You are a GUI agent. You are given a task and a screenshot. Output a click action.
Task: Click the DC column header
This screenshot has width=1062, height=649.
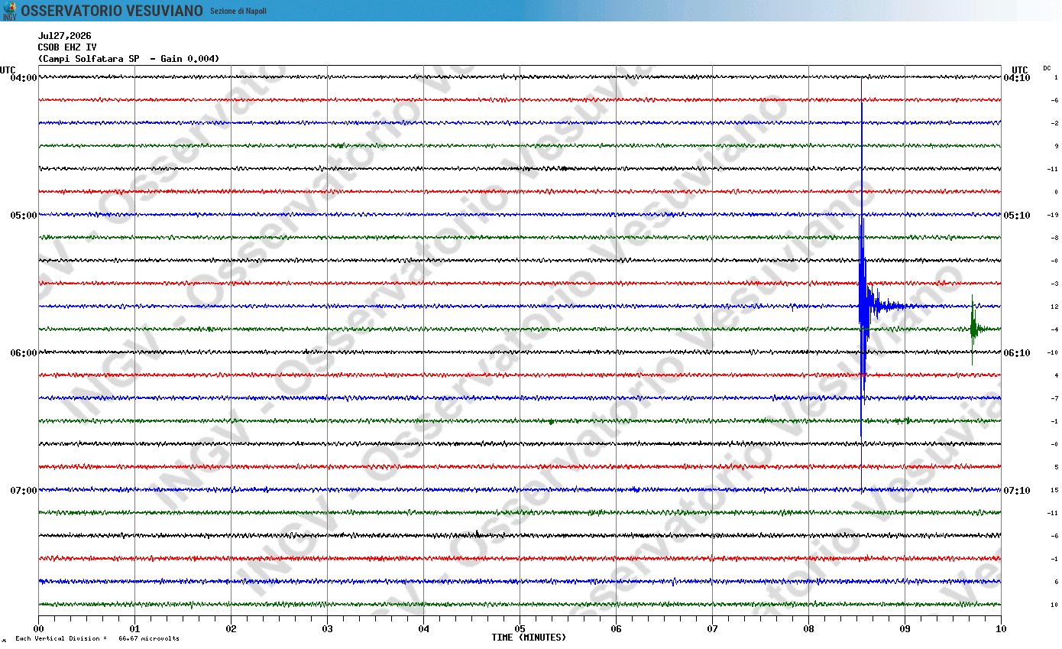[1047, 68]
